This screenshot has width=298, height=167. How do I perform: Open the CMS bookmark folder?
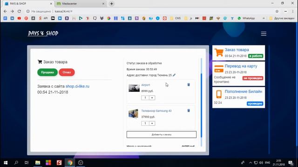(x=176, y=19)
